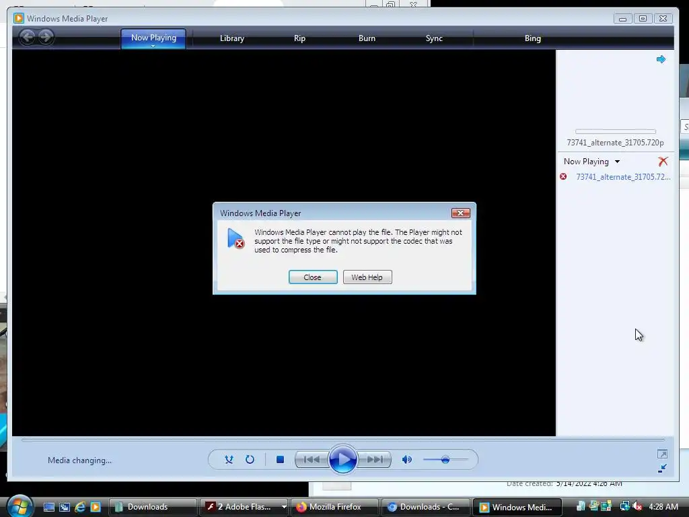689x517 pixels.
Task: Mute the volume using the speaker icon
Action: tap(407, 459)
